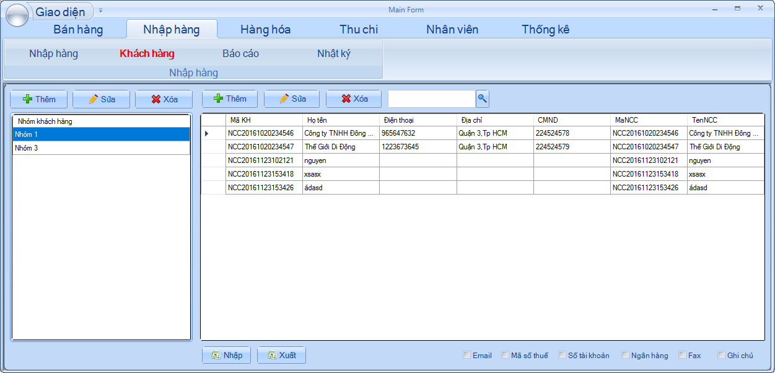Sort by the Điện thoại column header
Viewport: 775px width, 373px height.
418,120
